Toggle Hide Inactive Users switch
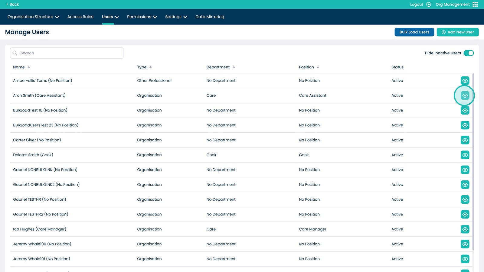 coord(469,53)
